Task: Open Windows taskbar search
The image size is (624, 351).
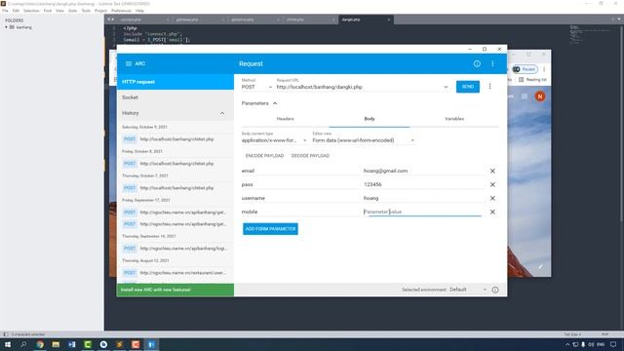Action: (x=23, y=344)
